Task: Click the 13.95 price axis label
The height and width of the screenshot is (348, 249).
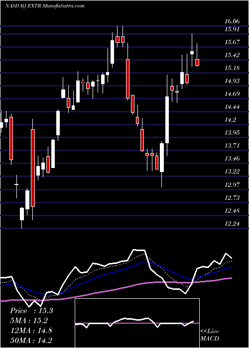Action: pos(232,133)
